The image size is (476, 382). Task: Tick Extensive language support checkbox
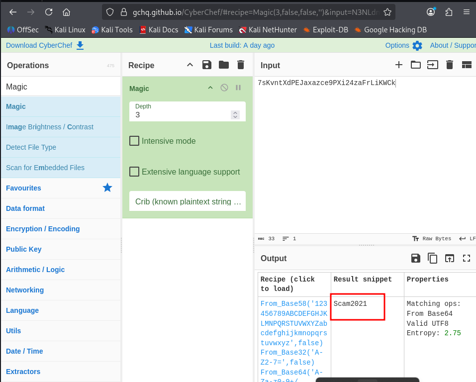tap(134, 172)
